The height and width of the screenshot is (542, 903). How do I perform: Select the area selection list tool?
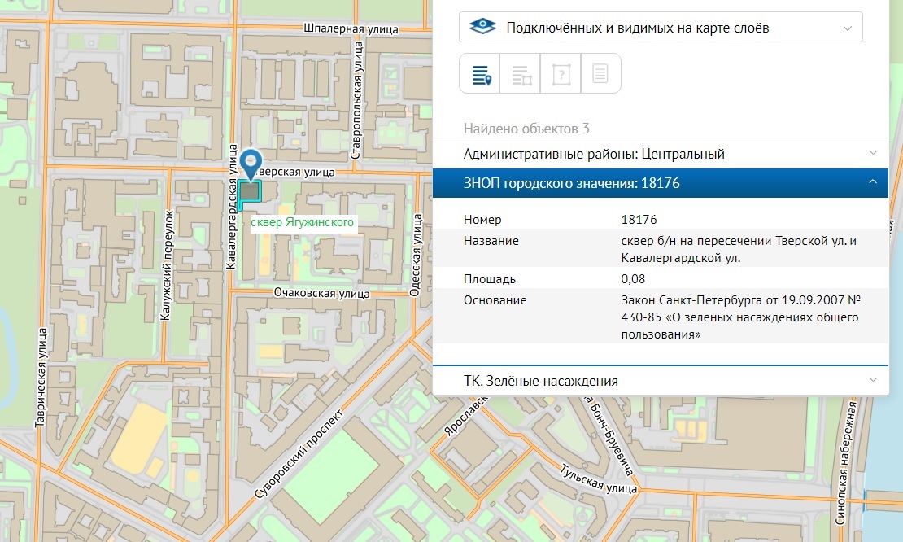521,74
